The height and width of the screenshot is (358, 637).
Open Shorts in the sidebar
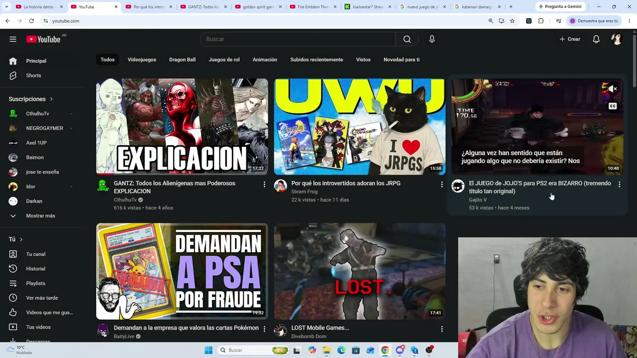41,76
